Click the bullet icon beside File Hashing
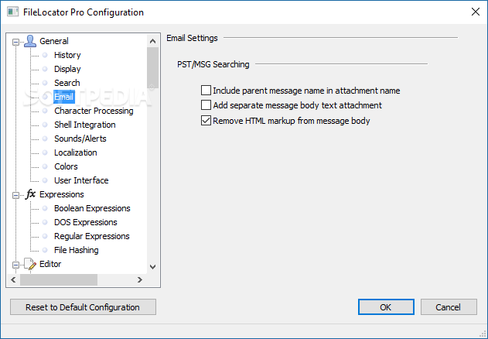Screen dimensions: 488x339 coord(45,250)
